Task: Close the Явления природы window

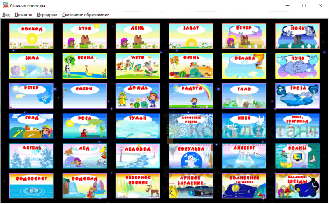Action: tap(320, 6)
